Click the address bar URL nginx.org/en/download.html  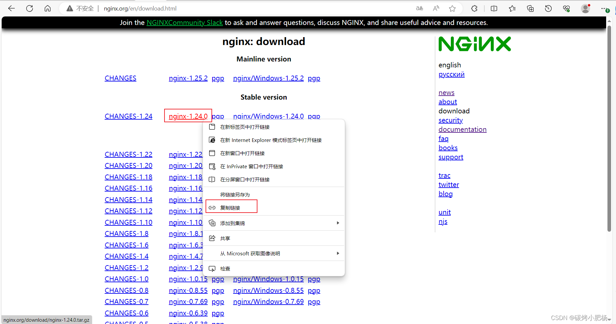click(x=140, y=9)
